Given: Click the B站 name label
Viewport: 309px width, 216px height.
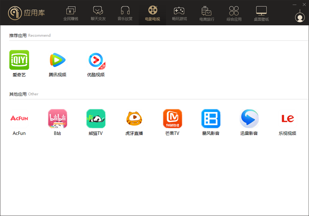Looking at the screenshot, I should (x=58, y=133).
